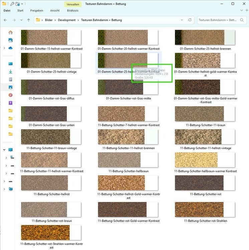Expand the OneDrive tree node
The height and width of the screenshot is (250, 249).
pos(4,48)
